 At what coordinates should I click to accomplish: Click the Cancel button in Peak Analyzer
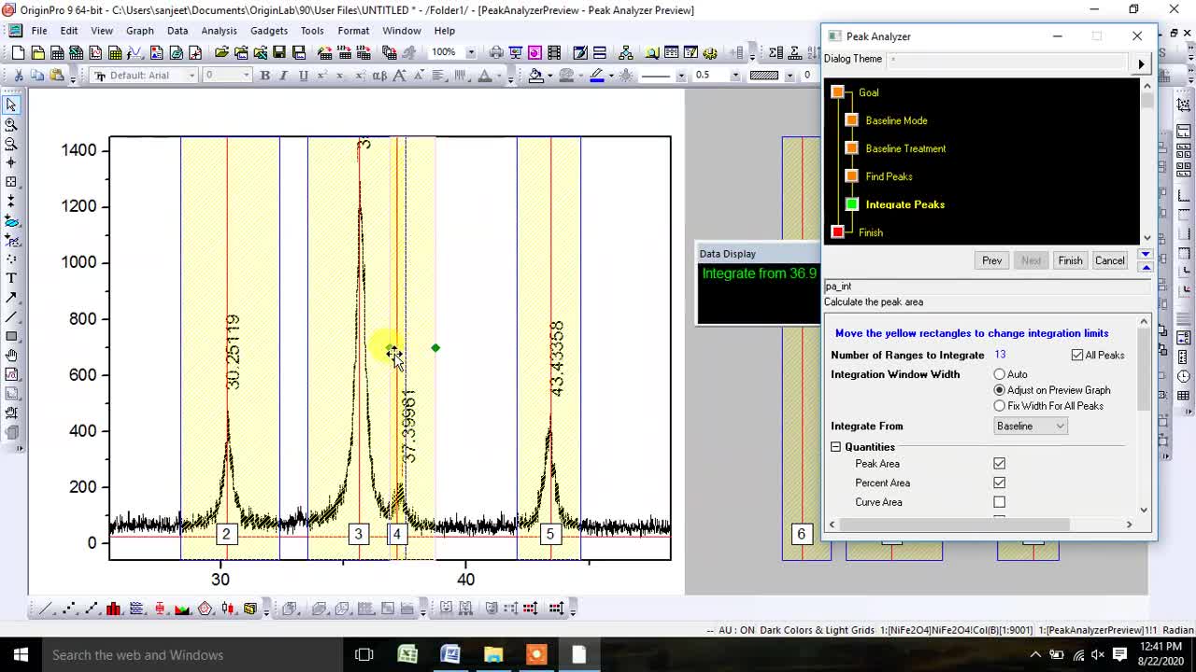[x=1110, y=260]
